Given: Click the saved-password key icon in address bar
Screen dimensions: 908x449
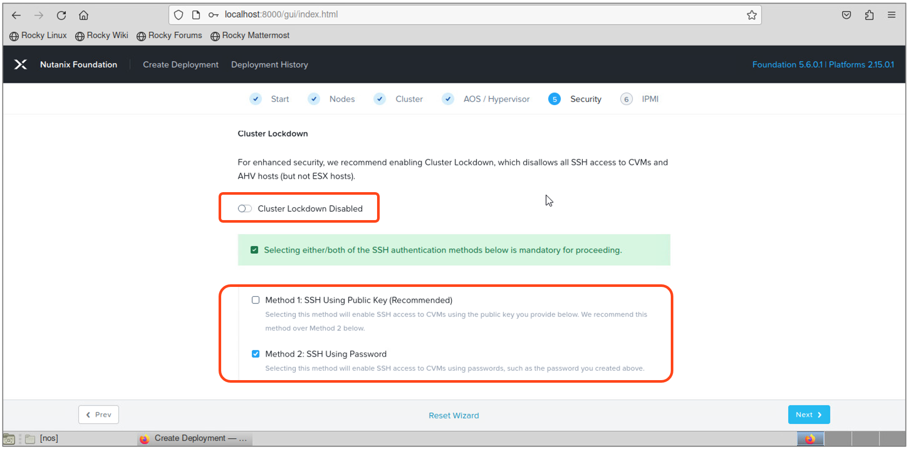Looking at the screenshot, I should (213, 15).
